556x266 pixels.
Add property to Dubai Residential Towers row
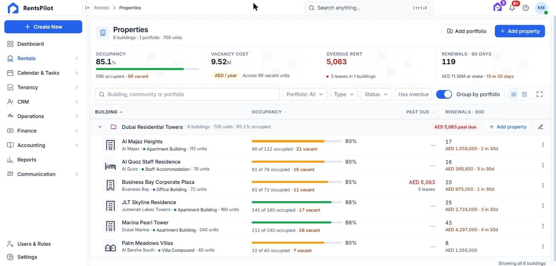pos(507,127)
